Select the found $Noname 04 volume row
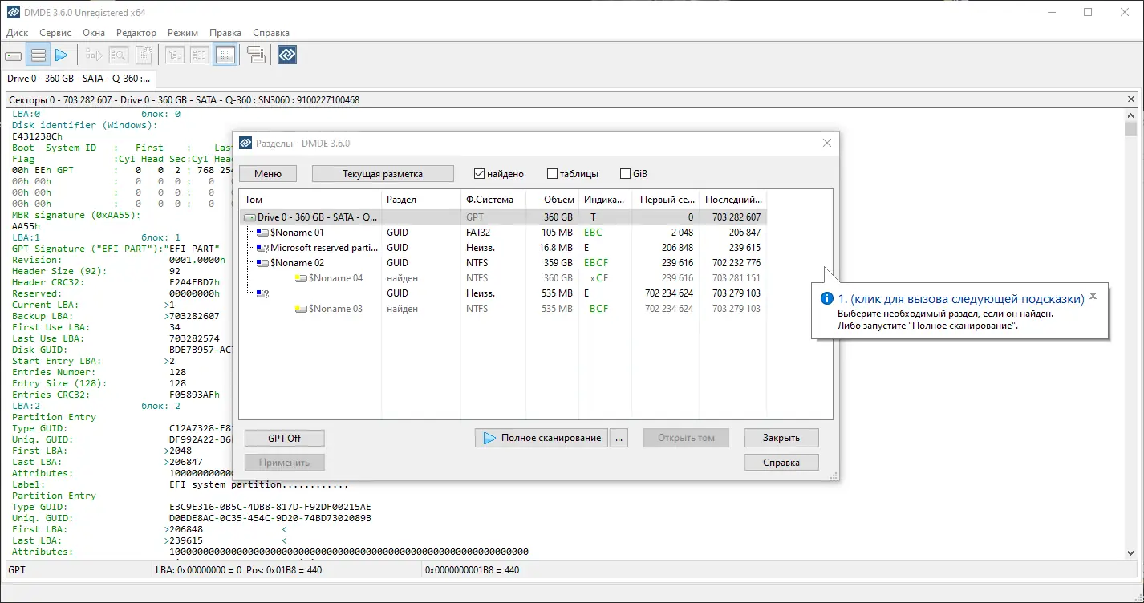 click(503, 278)
